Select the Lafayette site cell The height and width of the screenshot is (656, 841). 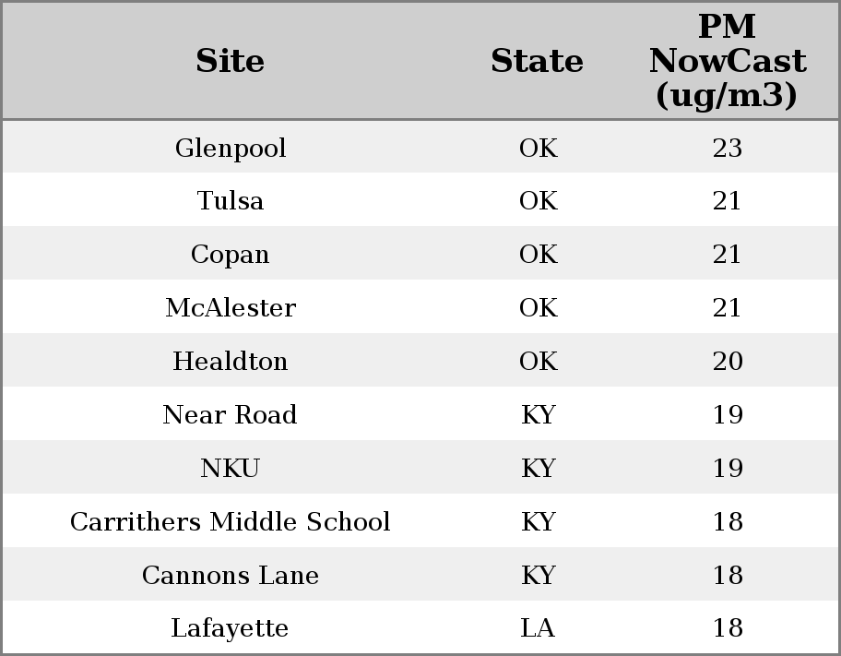tap(230, 628)
